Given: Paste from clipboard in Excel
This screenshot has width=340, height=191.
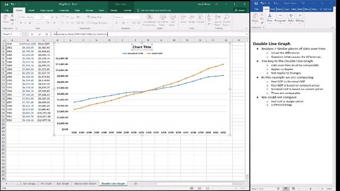Looking at the screenshot, I should pyautogui.click(x=6, y=19).
